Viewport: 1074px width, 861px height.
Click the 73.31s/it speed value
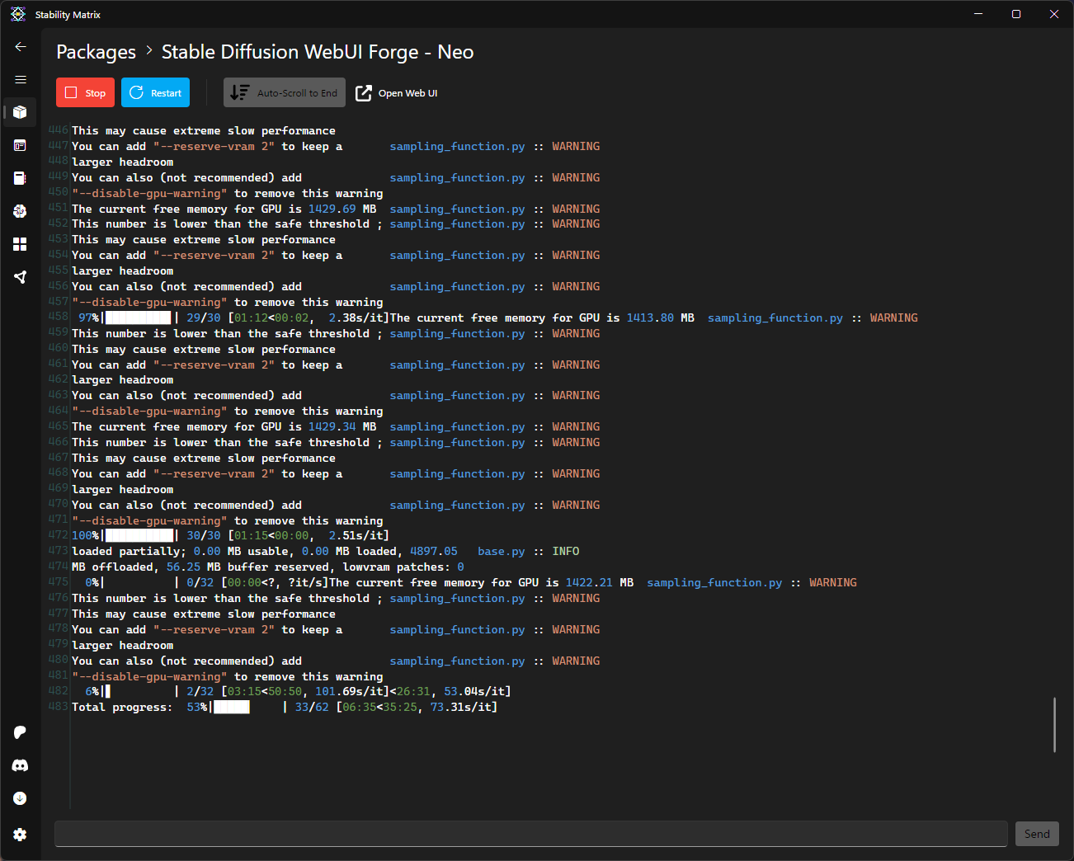point(461,707)
